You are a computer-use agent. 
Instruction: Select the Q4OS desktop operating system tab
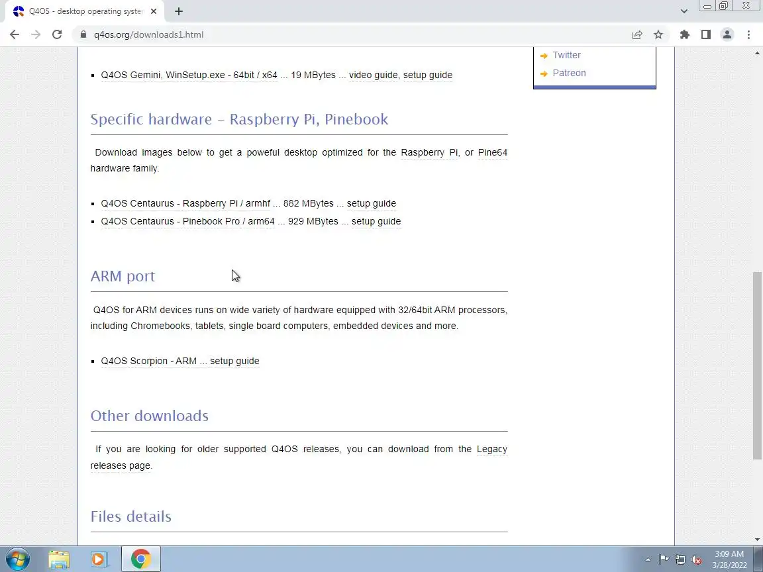pos(85,11)
